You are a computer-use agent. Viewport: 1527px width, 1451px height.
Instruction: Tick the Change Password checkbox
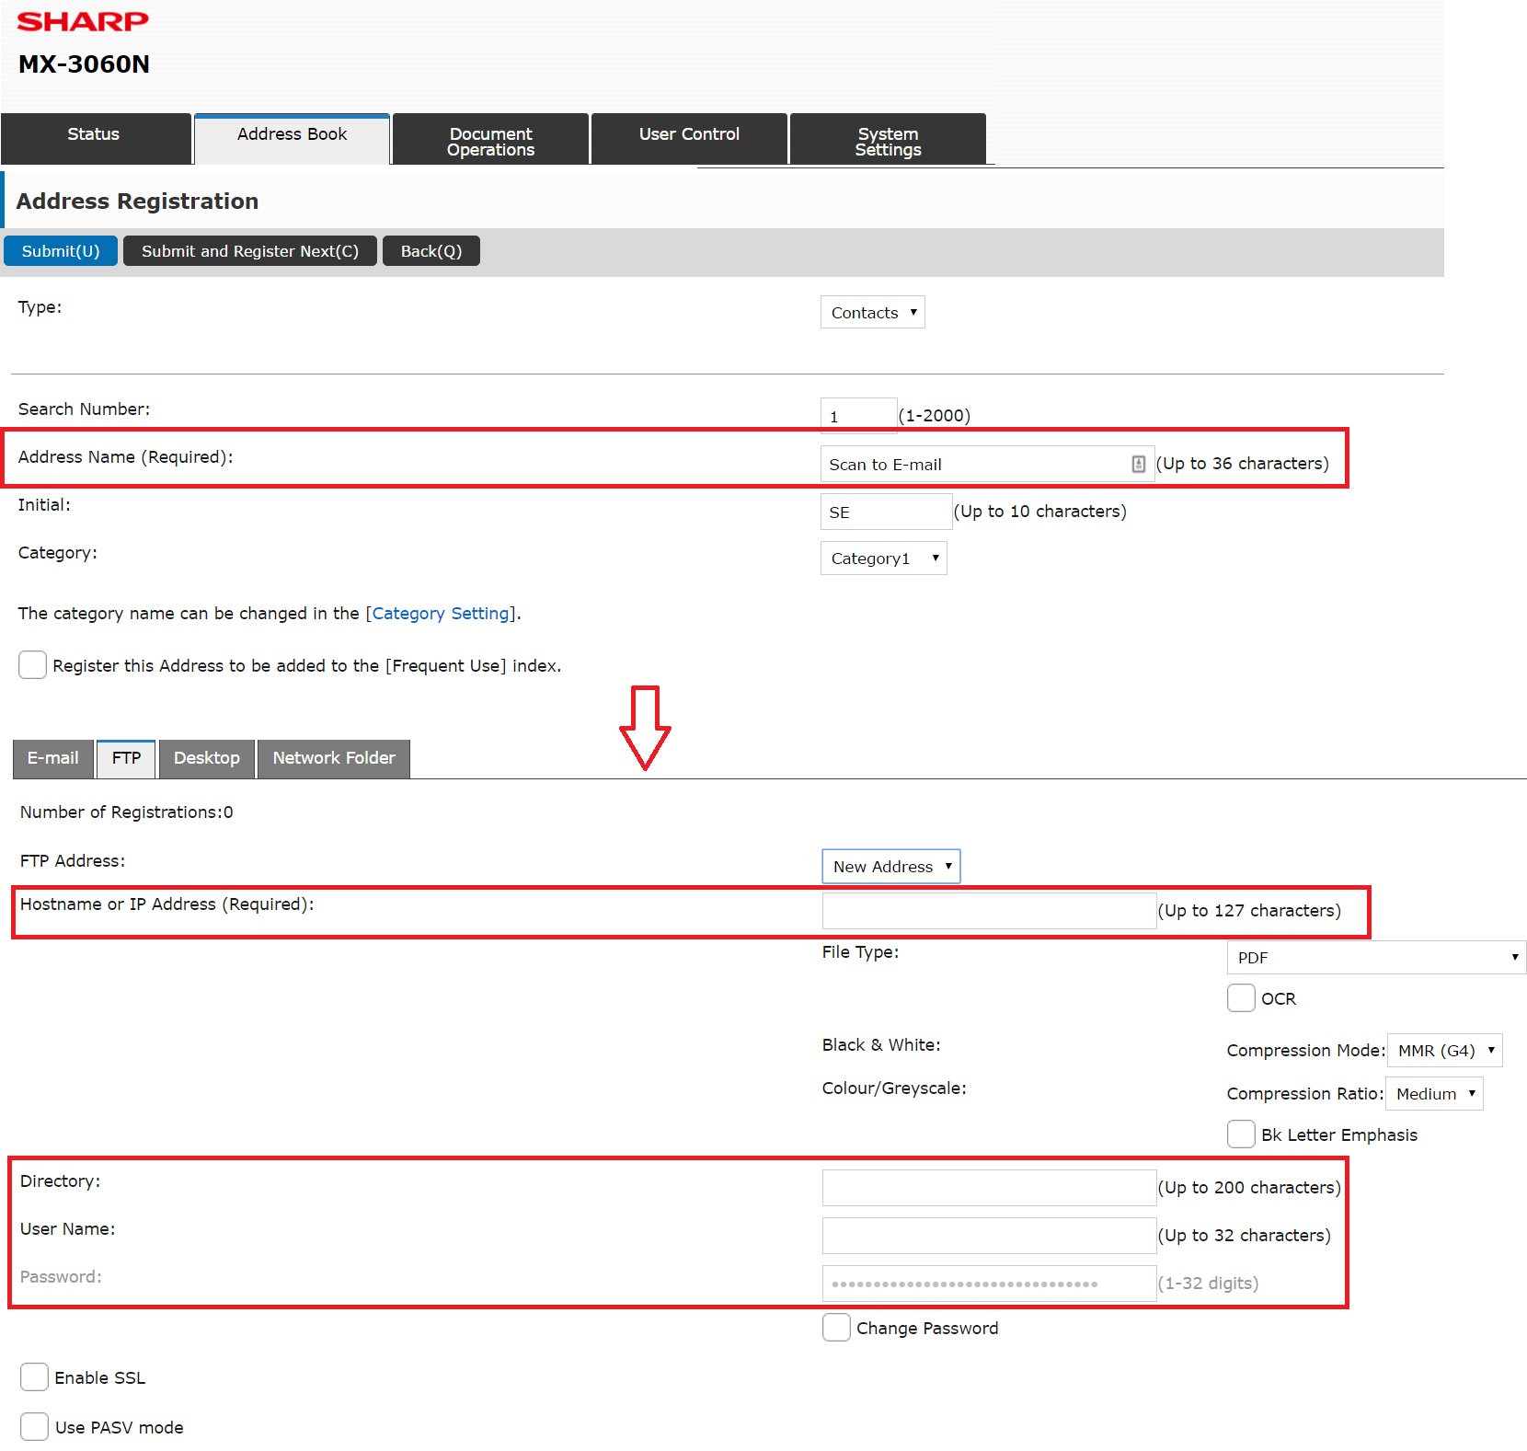pos(836,1327)
